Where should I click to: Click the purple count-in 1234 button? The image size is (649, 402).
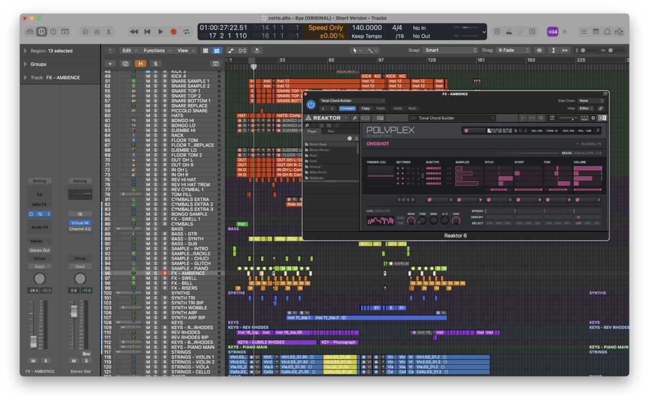point(553,32)
